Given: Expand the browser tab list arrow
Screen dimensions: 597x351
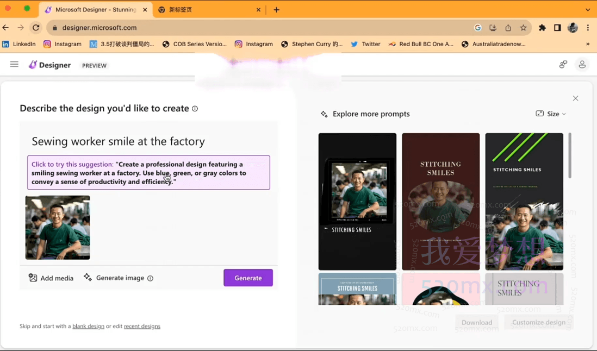Looking at the screenshot, I should pyautogui.click(x=588, y=10).
